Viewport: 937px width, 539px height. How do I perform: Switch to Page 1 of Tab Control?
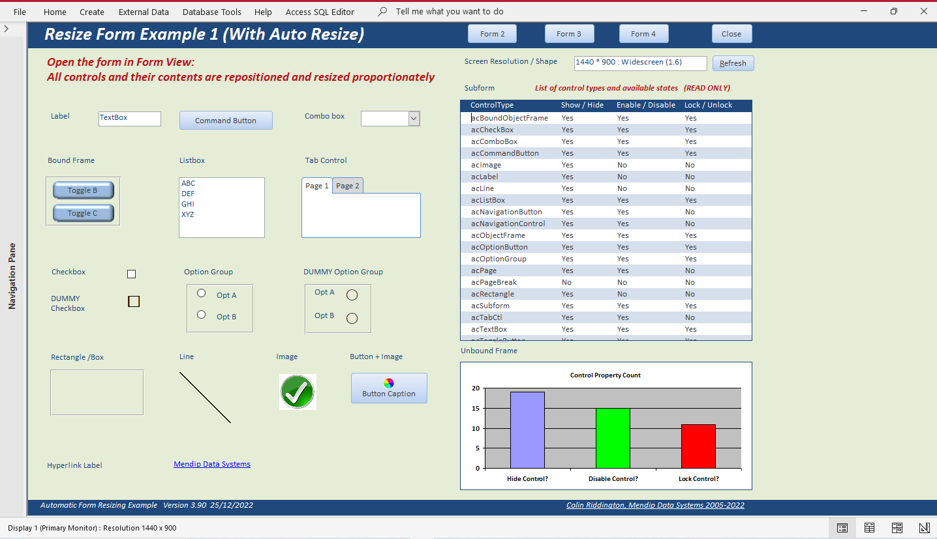(317, 186)
